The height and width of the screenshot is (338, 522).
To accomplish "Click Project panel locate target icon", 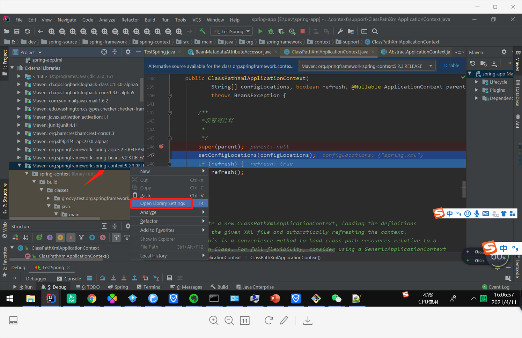I will click(104, 52).
